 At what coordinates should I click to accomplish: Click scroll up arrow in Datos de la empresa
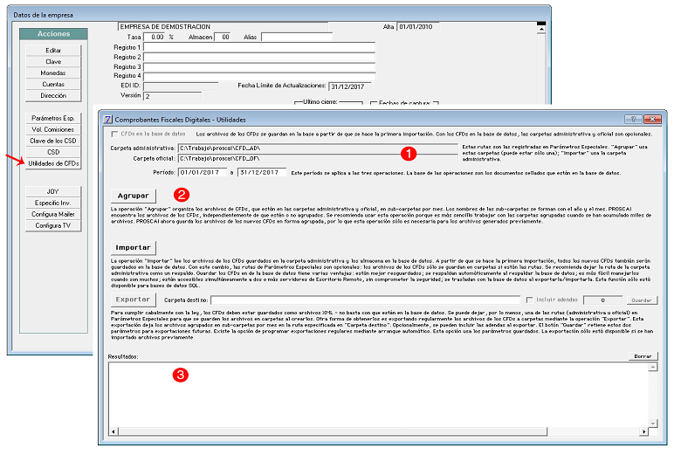[x=541, y=29]
